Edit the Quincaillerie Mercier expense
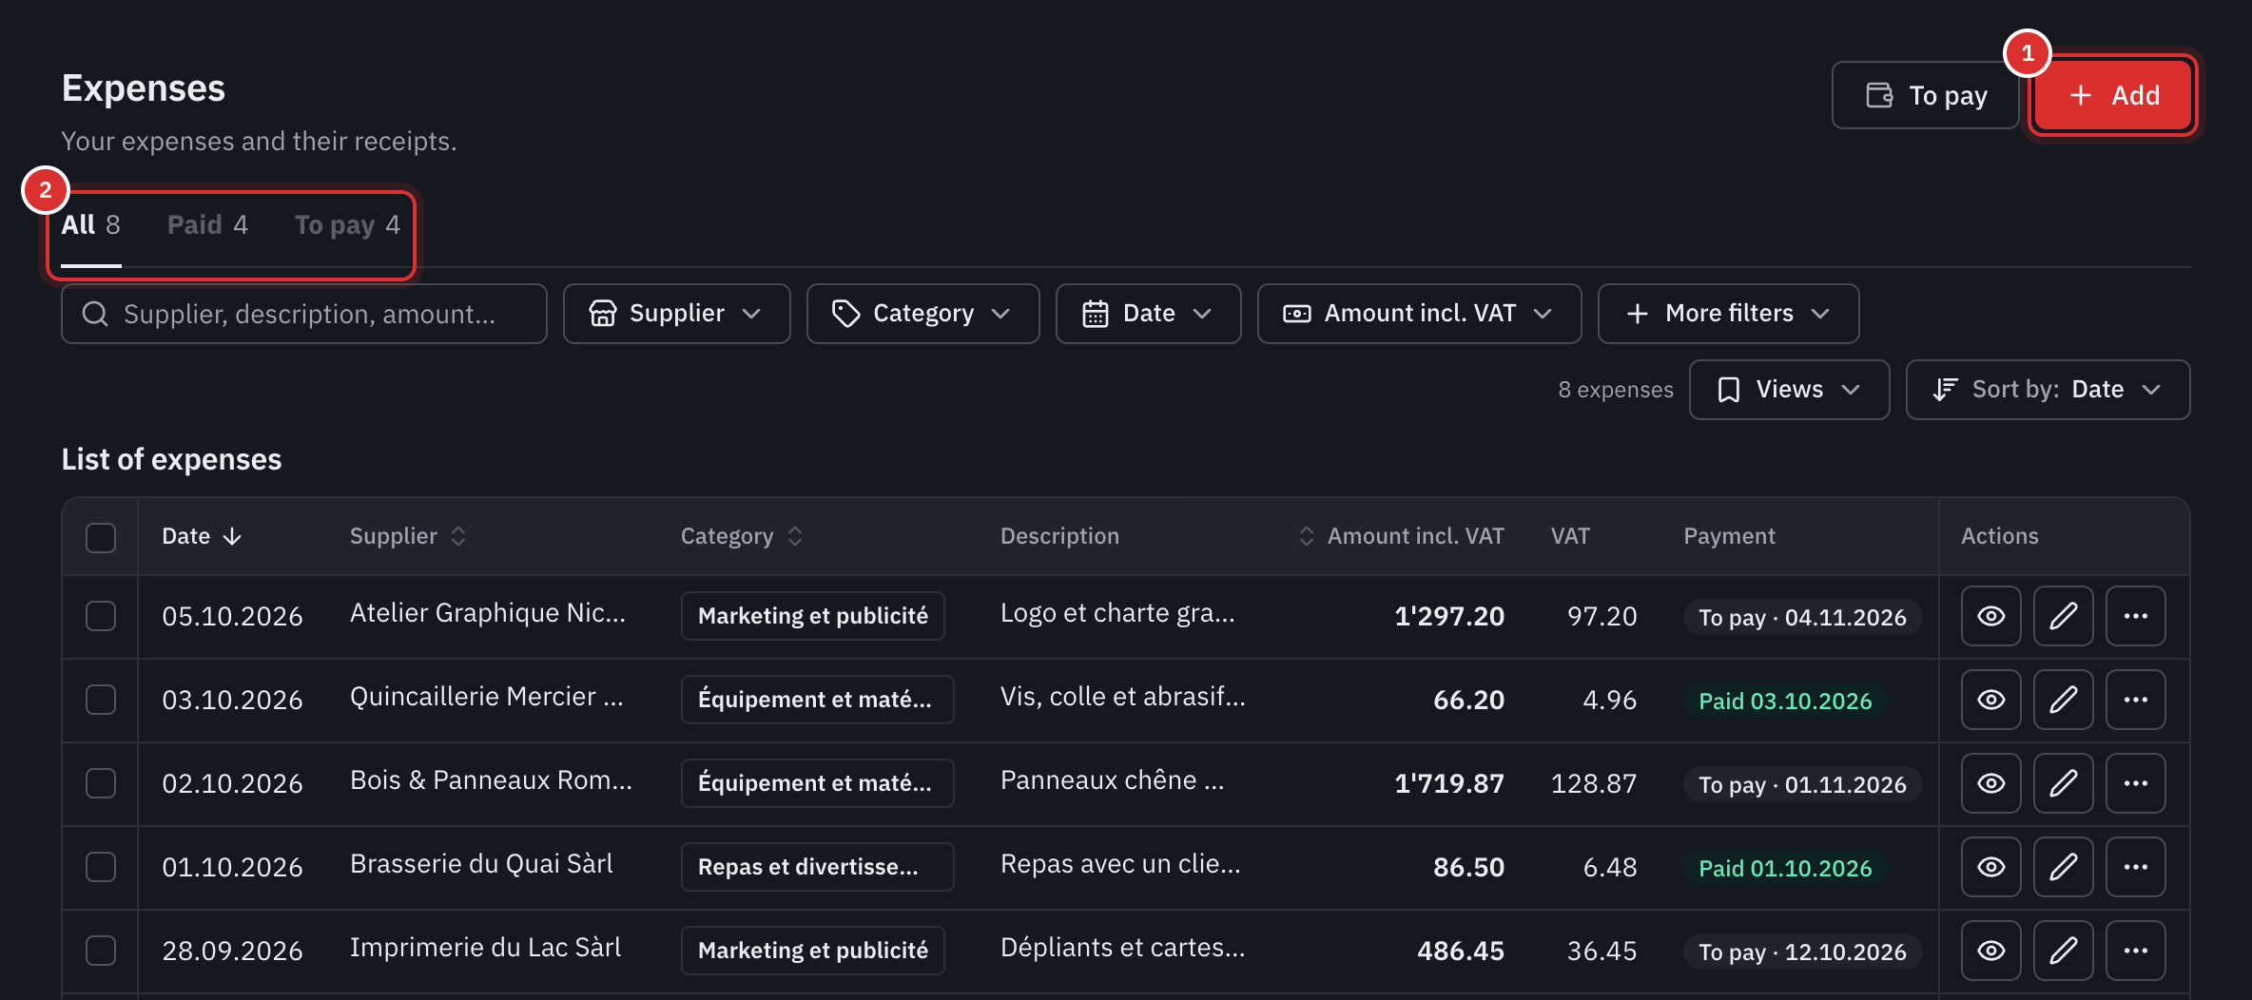 (2063, 700)
